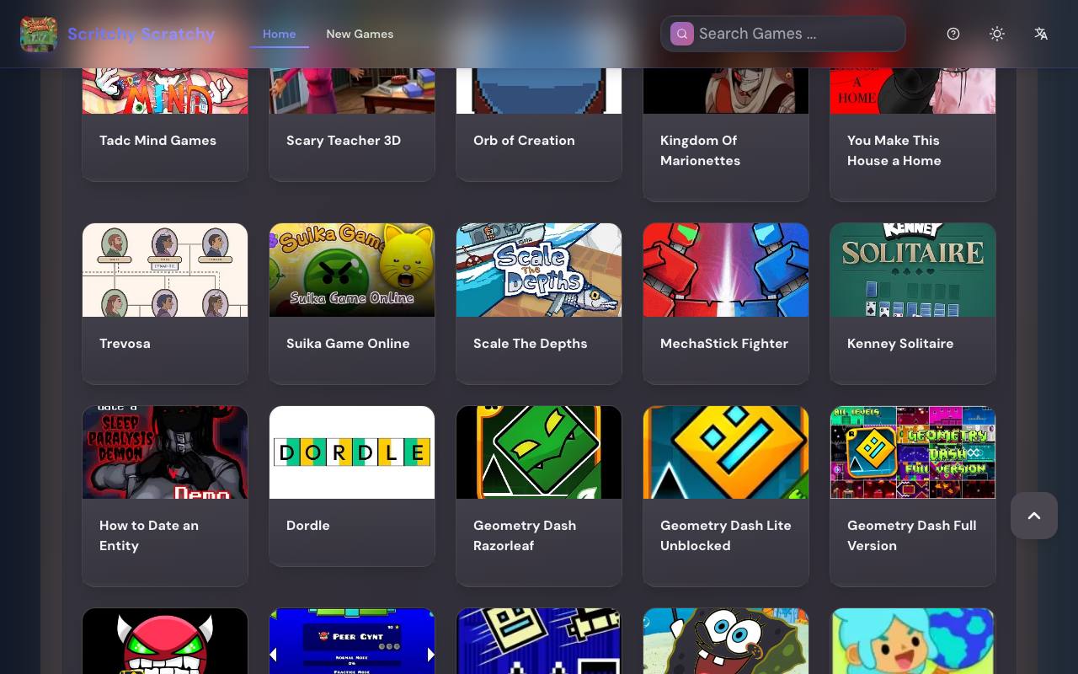The height and width of the screenshot is (674, 1078).
Task: Click the purple search magnifier icon
Action: click(x=682, y=34)
